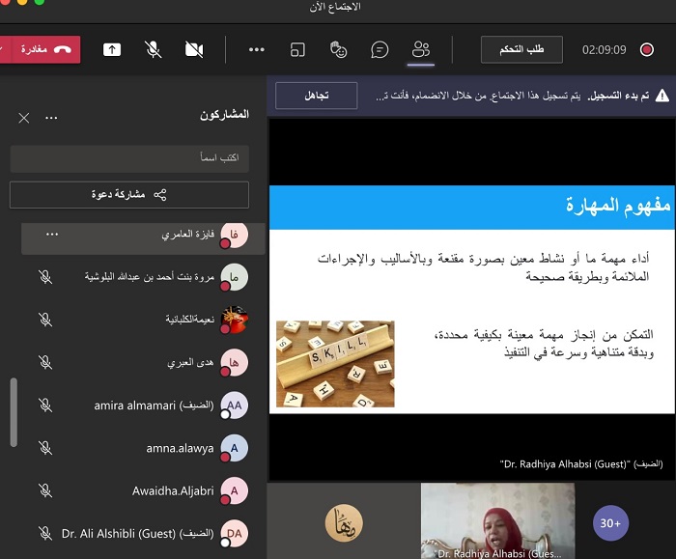676x559 pixels.
Task: Open dropdown arrow beside Leave button
Action: pos(4,49)
